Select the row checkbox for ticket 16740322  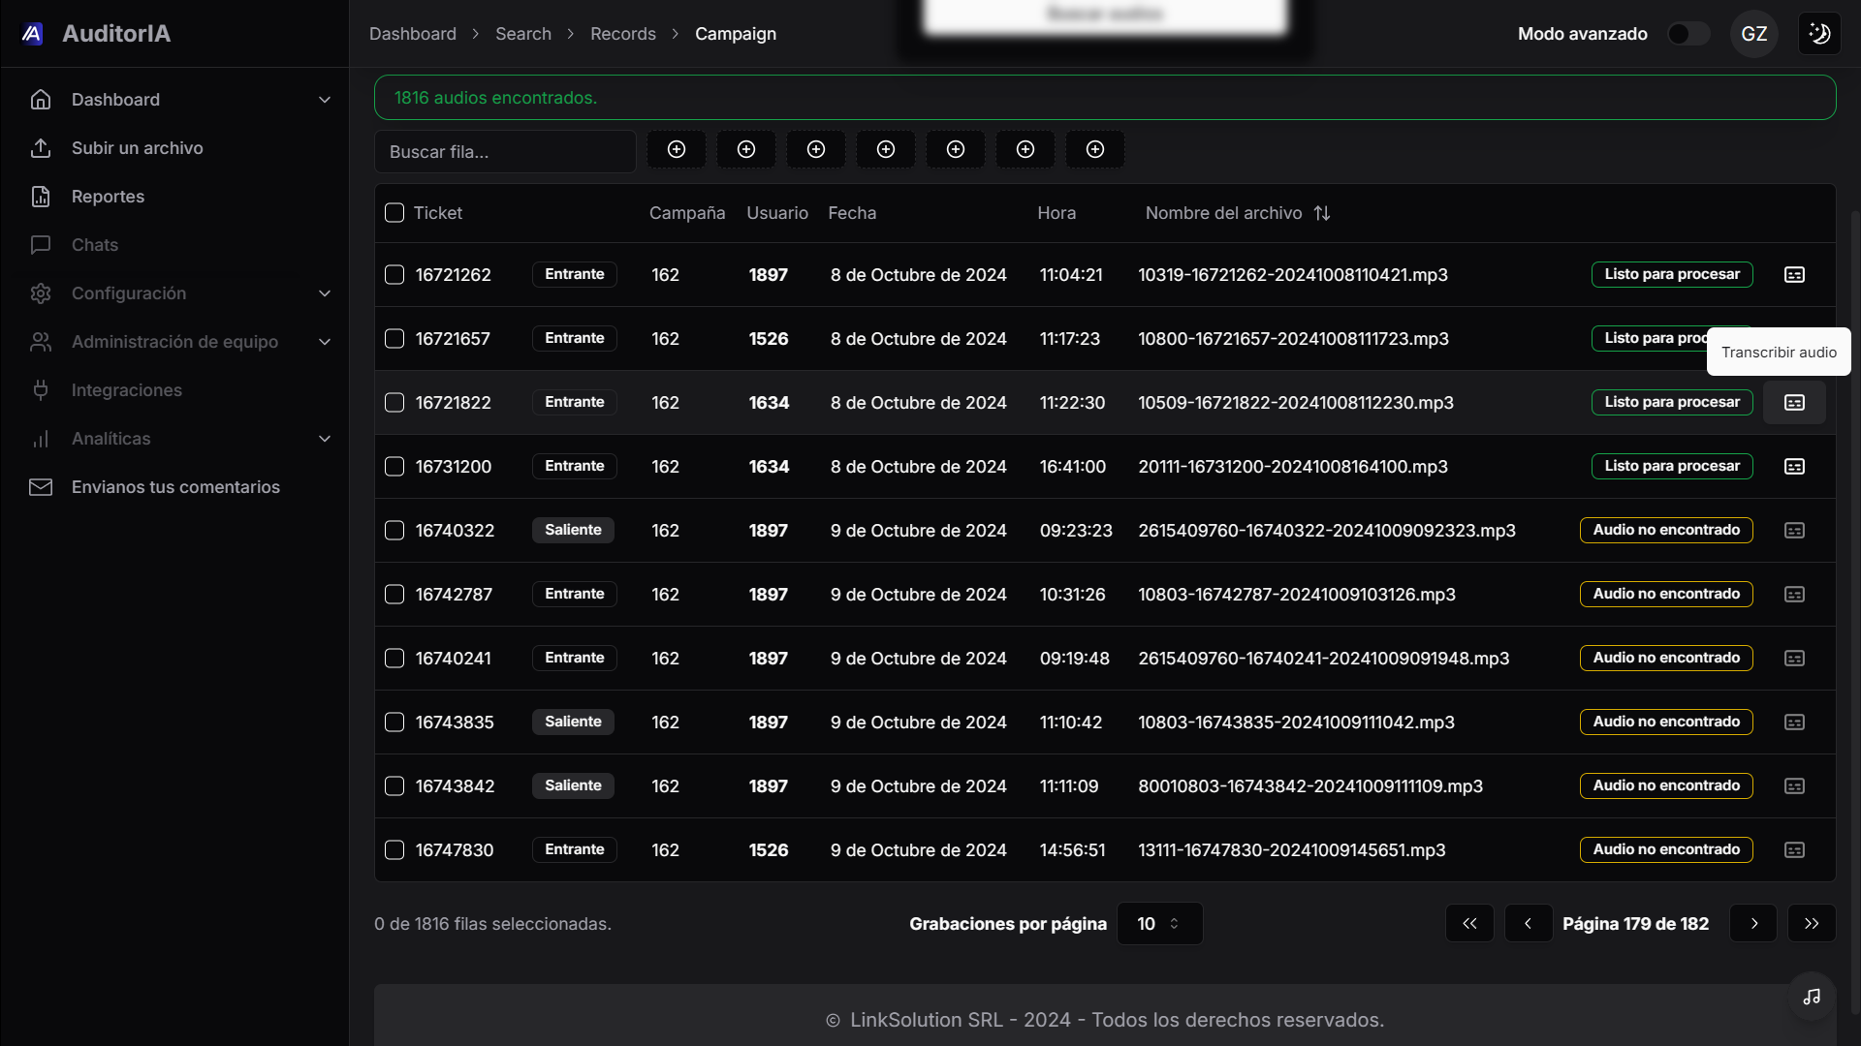[394, 531]
